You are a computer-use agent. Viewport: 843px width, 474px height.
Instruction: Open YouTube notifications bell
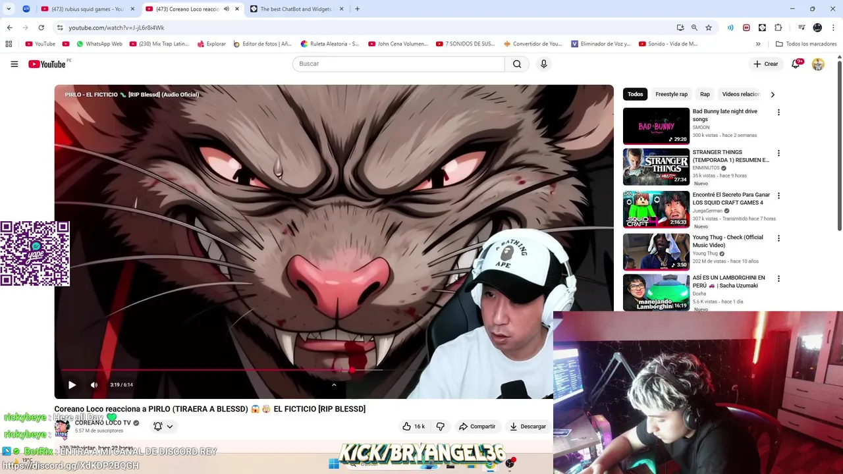(796, 64)
